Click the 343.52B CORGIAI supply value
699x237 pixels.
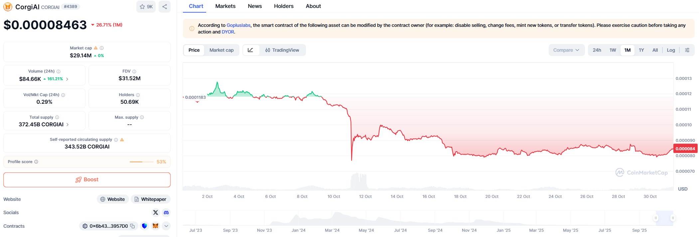pos(87,147)
